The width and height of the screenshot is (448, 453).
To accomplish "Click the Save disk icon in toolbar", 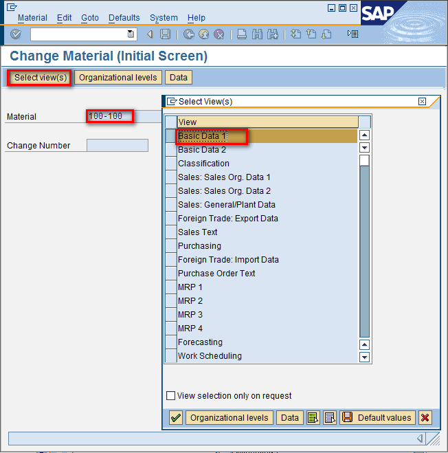I will (x=165, y=34).
